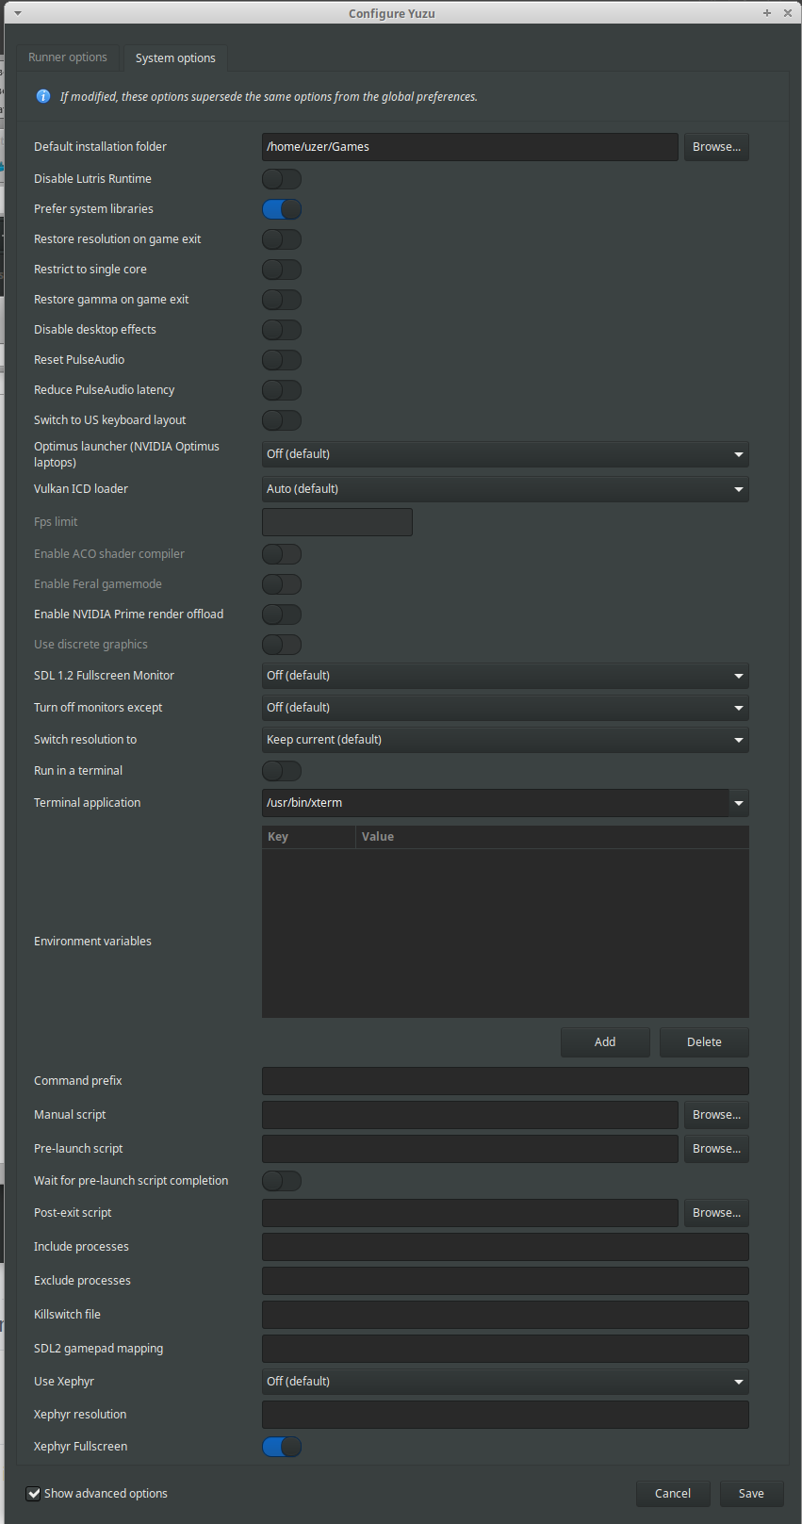Switch to Runner options tab
The width and height of the screenshot is (802, 1524).
pyautogui.click(x=68, y=57)
